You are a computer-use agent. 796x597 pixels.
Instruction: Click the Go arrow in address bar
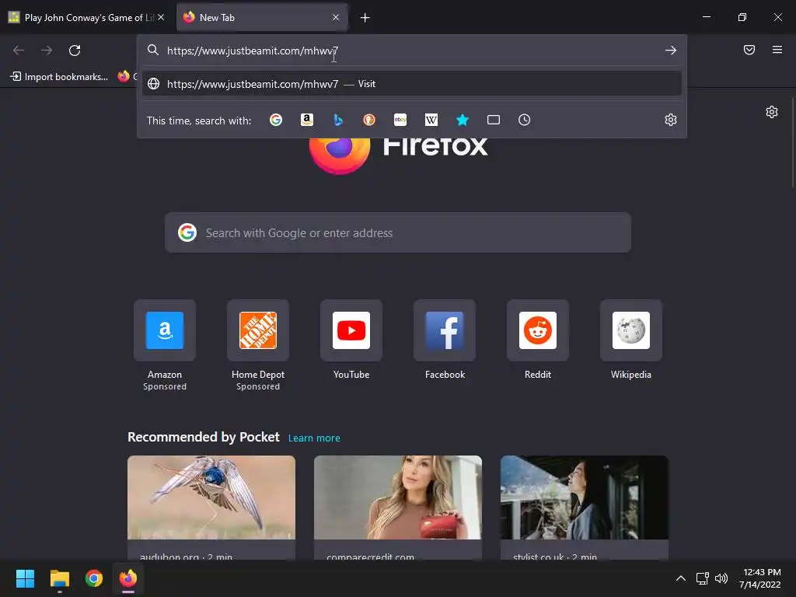[x=671, y=51]
